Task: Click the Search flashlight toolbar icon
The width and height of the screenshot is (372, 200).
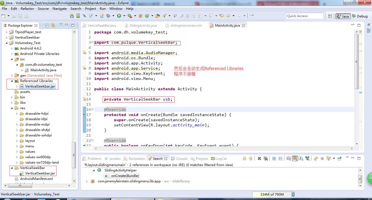Action: [164, 16]
